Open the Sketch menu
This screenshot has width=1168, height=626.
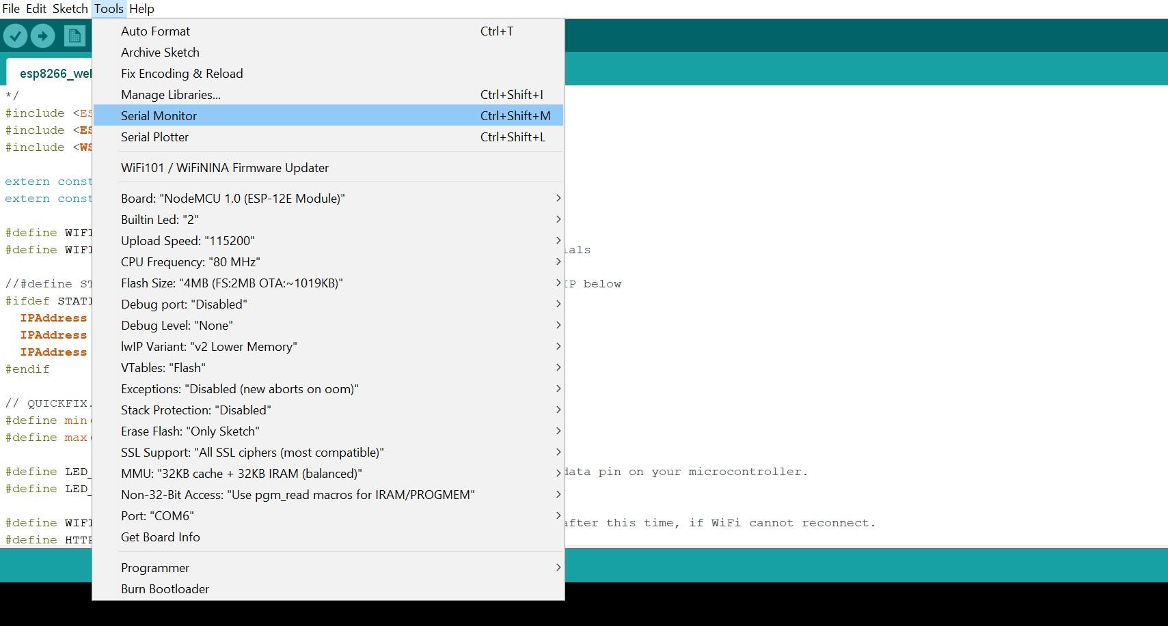pyautogui.click(x=70, y=9)
